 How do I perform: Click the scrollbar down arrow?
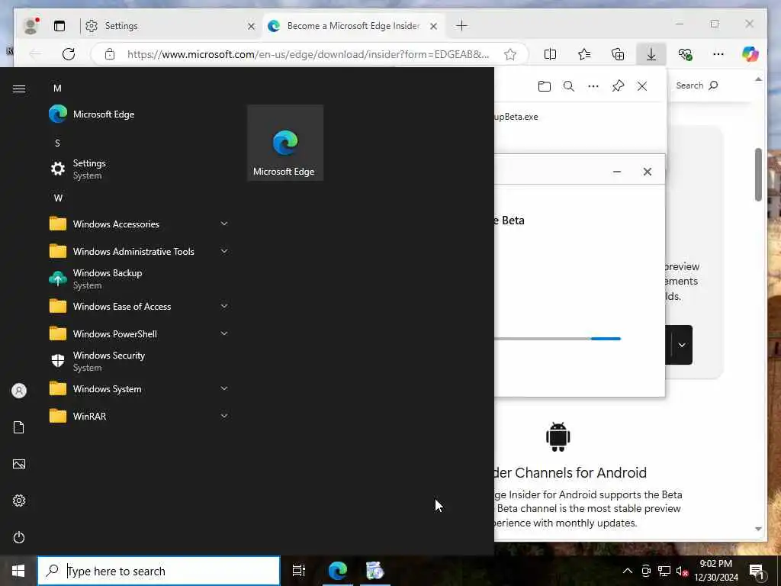point(758,530)
